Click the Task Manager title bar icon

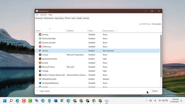37,11
